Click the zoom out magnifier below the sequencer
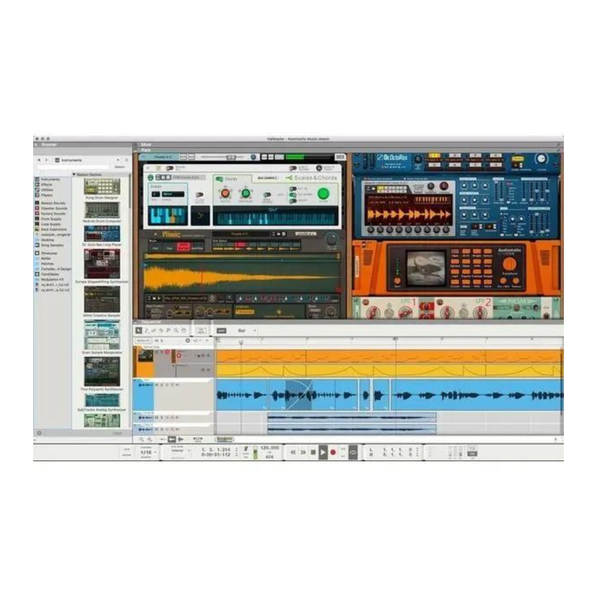Image resolution: width=597 pixels, height=597 pixels. 141,439
